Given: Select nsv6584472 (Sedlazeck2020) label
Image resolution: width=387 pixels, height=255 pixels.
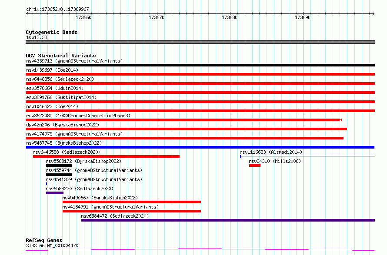Looking at the screenshot, I should (x=115, y=216).
